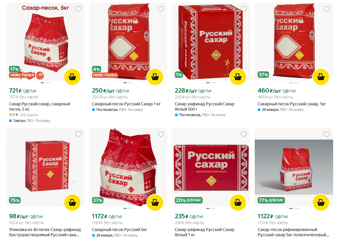Add 235₽ Сахар-рафинад 1 кг to cart

coord(238,203)
